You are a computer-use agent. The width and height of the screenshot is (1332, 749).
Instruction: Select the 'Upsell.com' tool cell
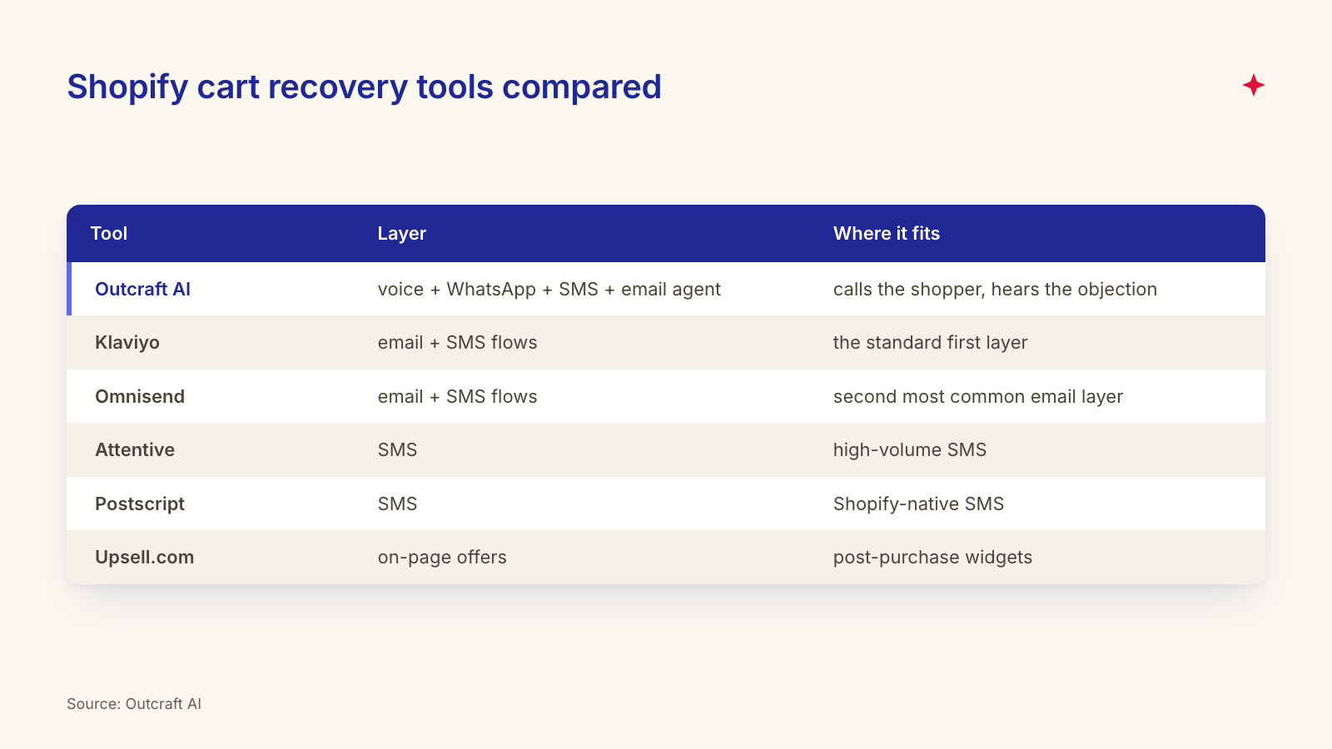click(x=145, y=558)
